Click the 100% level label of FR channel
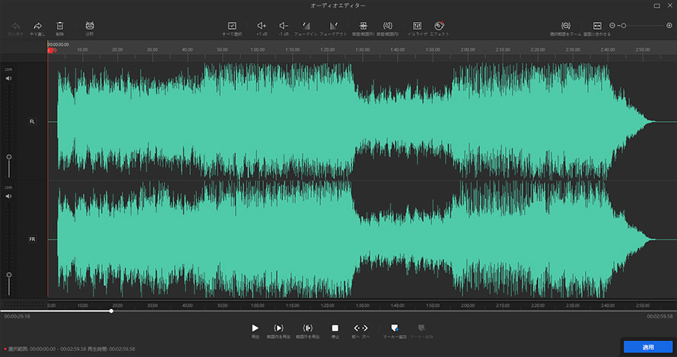This screenshot has height=357, width=677. pyautogui.click(x=8, y=187)
